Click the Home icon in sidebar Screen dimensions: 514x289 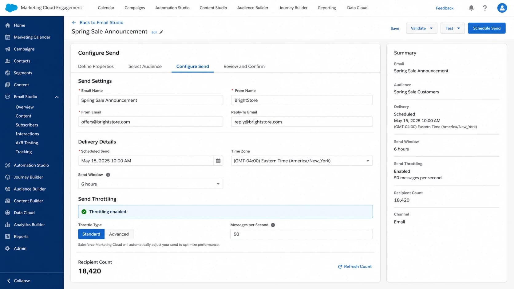pyautogui.click(x=8, y=25)
